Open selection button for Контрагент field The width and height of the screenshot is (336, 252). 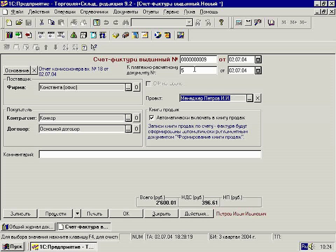pos(128,118)
